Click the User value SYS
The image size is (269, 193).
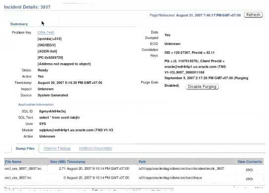[x=43, y=124]
